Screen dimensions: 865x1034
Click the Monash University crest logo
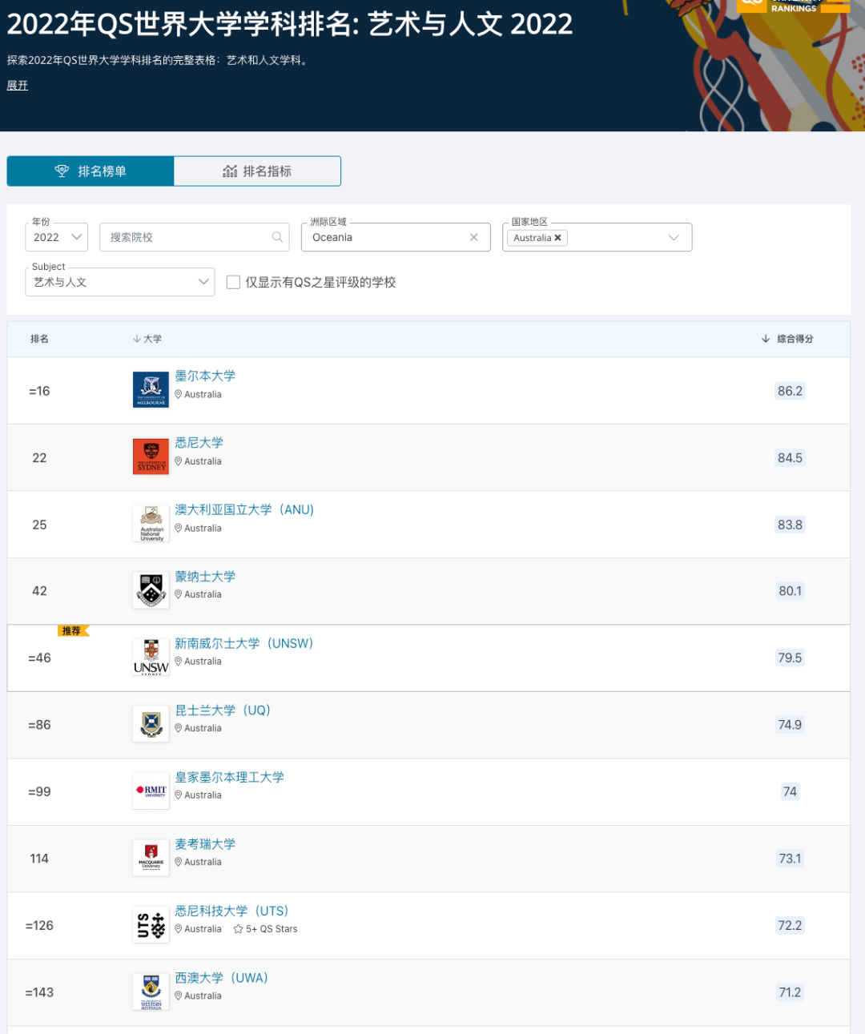click(x=151, y=590)
